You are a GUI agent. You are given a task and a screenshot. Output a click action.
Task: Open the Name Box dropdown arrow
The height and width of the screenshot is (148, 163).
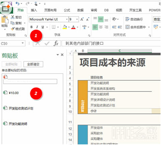(23, 43)
